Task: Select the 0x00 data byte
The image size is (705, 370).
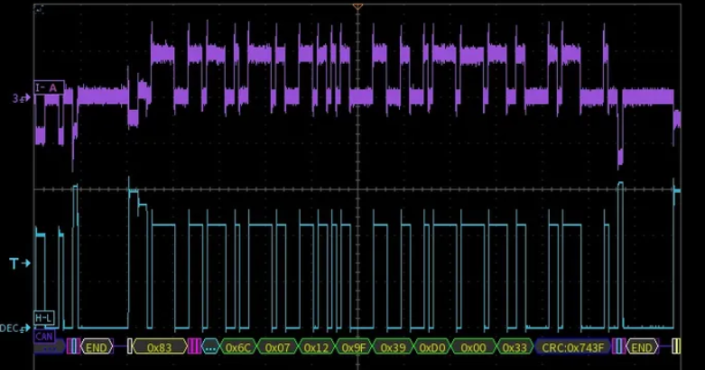Action: point(473,347)
